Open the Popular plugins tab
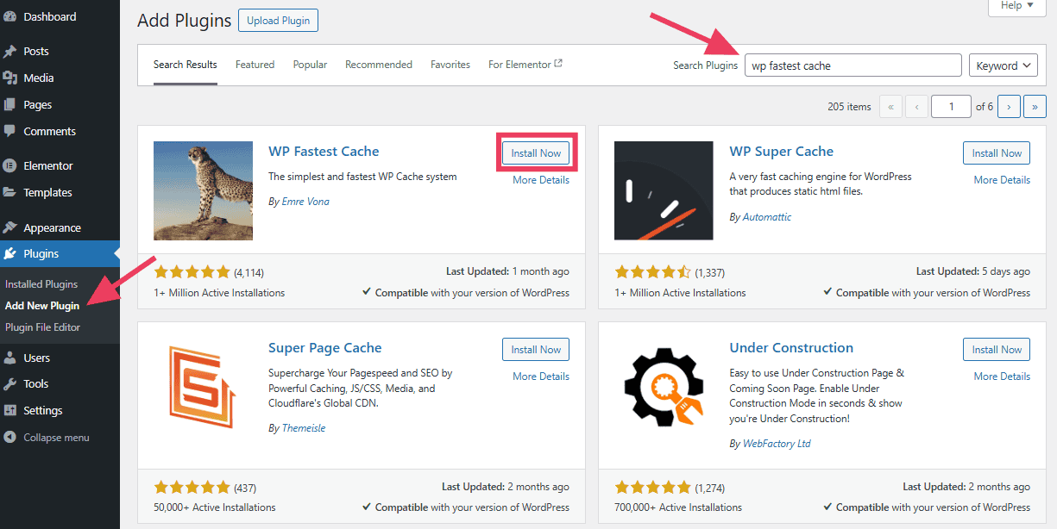This screenshot has width=1057, height=529. point(310,64)
